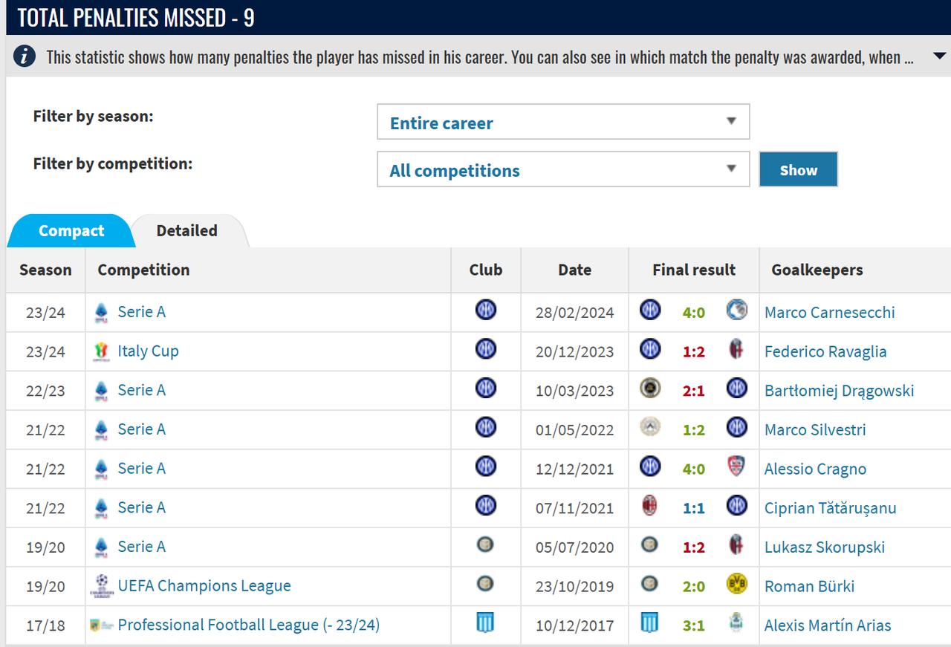Click the Italy Cup competition logo

[102, 351]
